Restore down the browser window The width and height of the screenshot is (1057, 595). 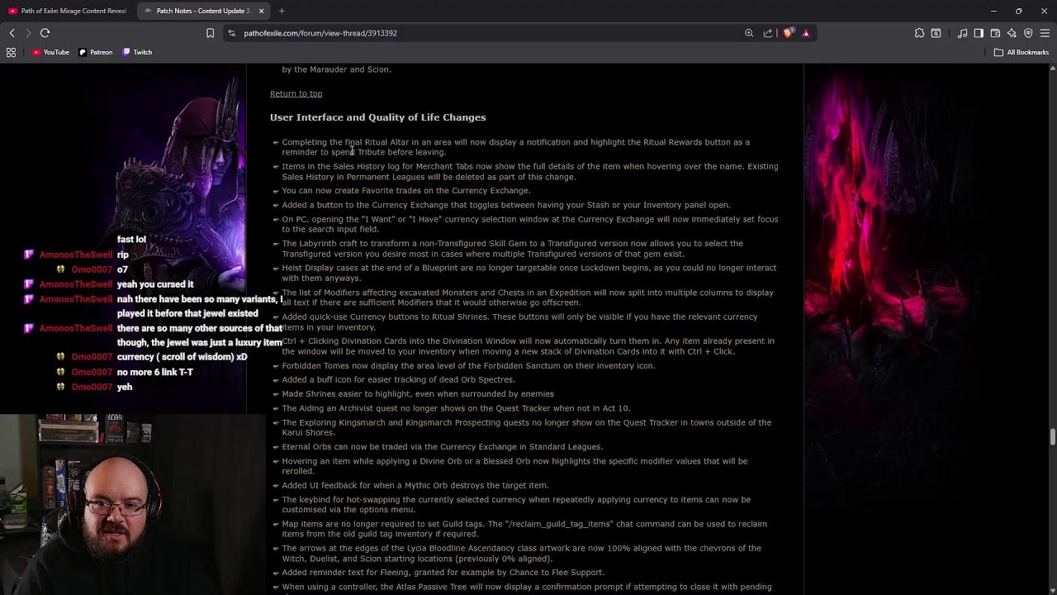1019,11
